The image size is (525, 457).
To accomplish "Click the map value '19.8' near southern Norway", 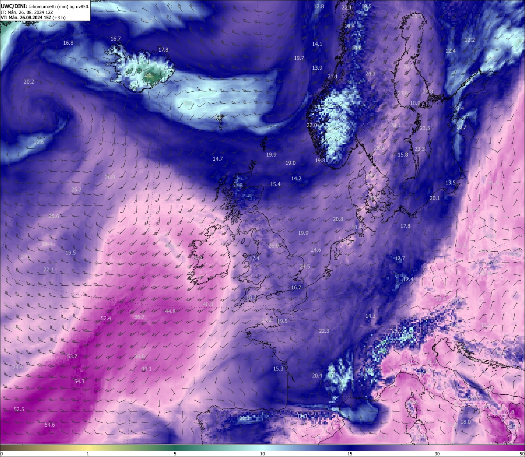I will (x=320, y=161).
